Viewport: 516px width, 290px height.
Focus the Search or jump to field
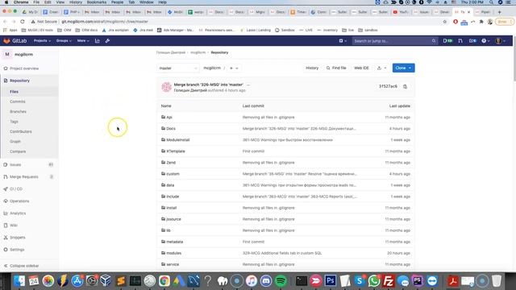[394, 41]
